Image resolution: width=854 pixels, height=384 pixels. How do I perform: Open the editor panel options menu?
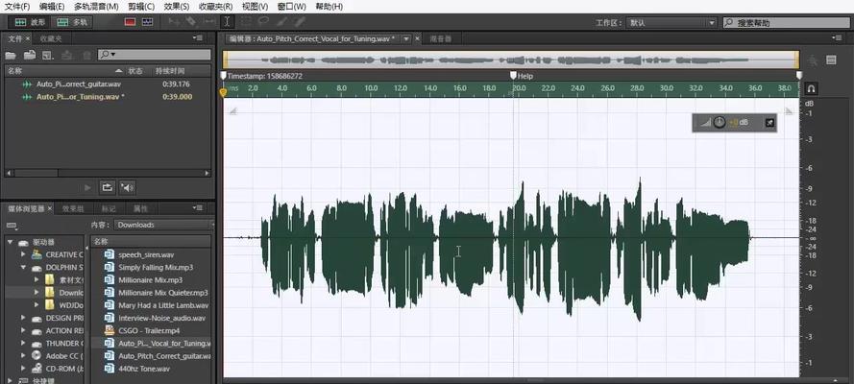pyautogui.click(x=837, y=38)
